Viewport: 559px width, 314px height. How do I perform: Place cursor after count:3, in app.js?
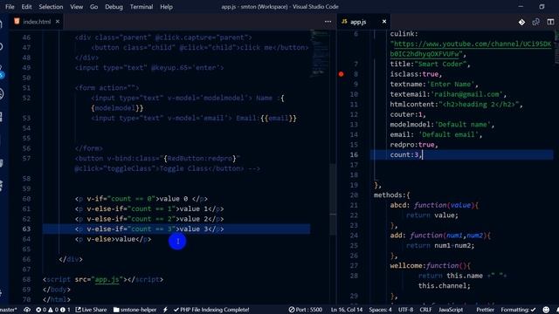(x=423, y=155)
